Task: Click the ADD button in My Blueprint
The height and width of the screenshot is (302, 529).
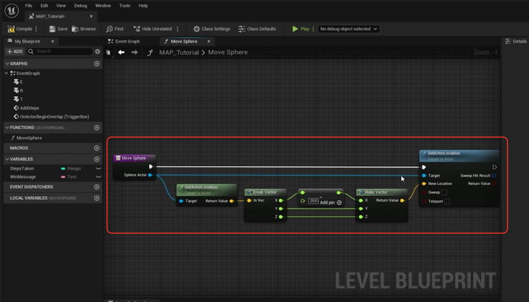Action: pos(15,51)
